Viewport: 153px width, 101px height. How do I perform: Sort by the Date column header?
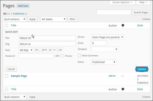click(x=140, y=26)
